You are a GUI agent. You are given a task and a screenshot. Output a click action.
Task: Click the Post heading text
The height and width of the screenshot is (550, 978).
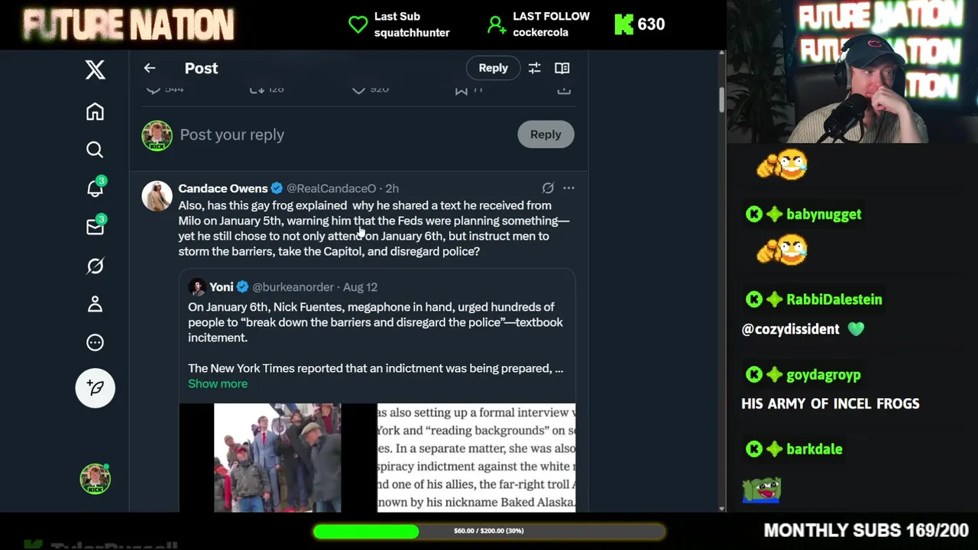point(201,68)
